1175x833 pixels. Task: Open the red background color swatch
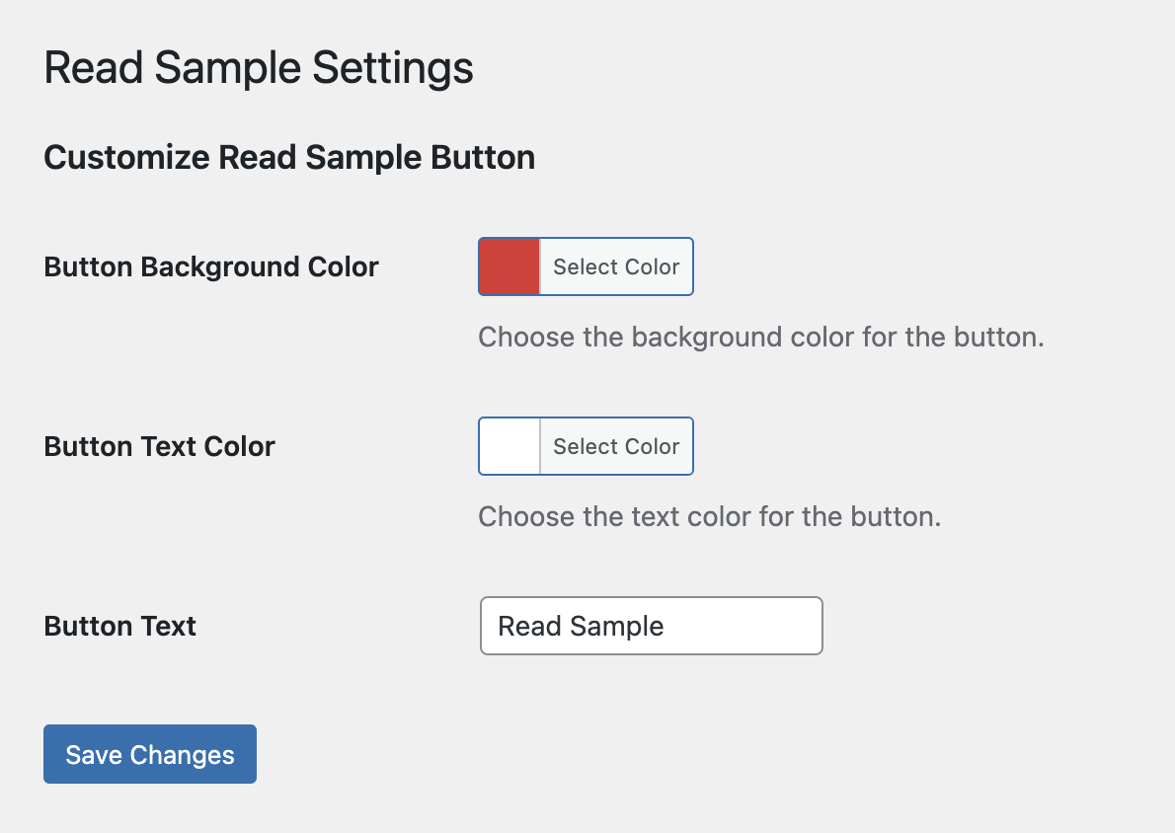tap(509, 266)
